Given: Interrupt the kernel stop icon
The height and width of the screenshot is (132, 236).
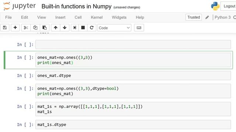Looking at the screenshot, I should [x=83, y=28].
